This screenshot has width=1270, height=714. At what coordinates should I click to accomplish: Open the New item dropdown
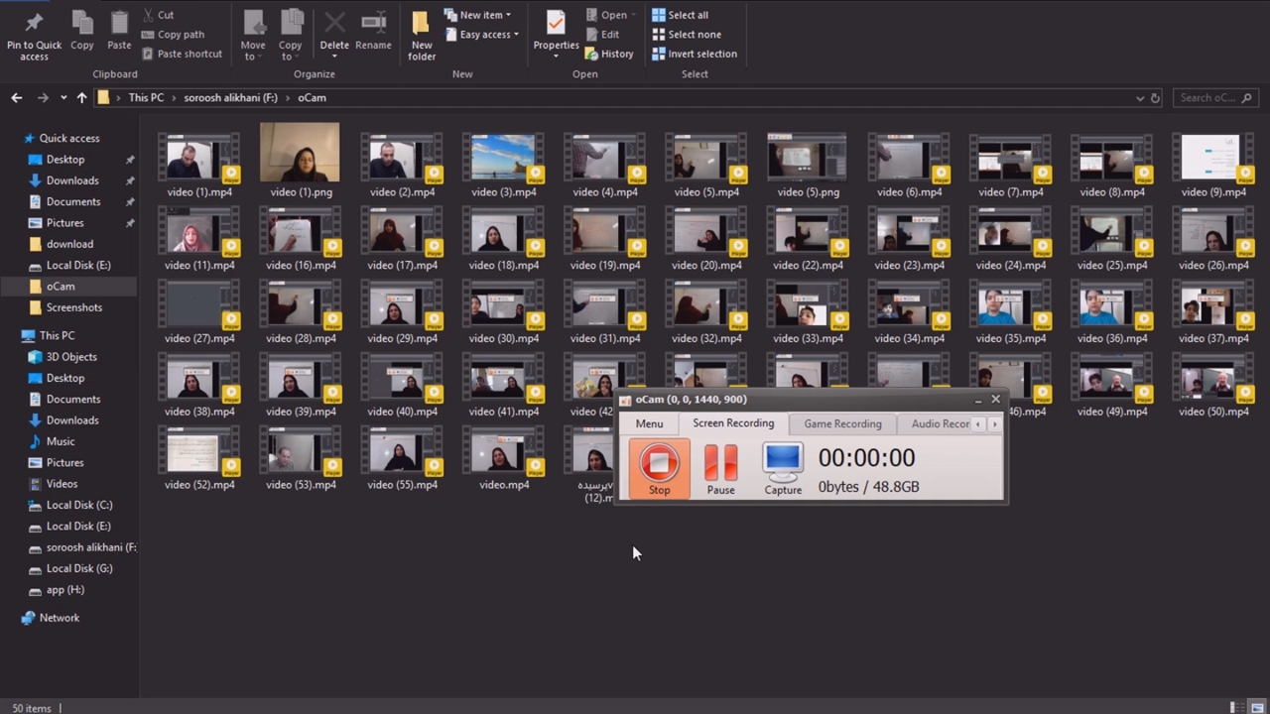481,15
